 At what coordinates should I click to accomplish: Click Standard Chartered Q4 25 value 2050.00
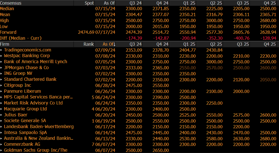[x=268, y=80]
